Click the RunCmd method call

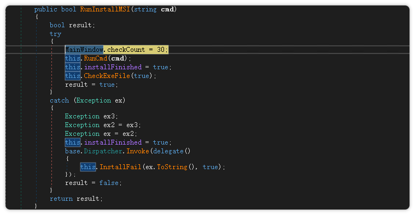(x=96, y=58)
